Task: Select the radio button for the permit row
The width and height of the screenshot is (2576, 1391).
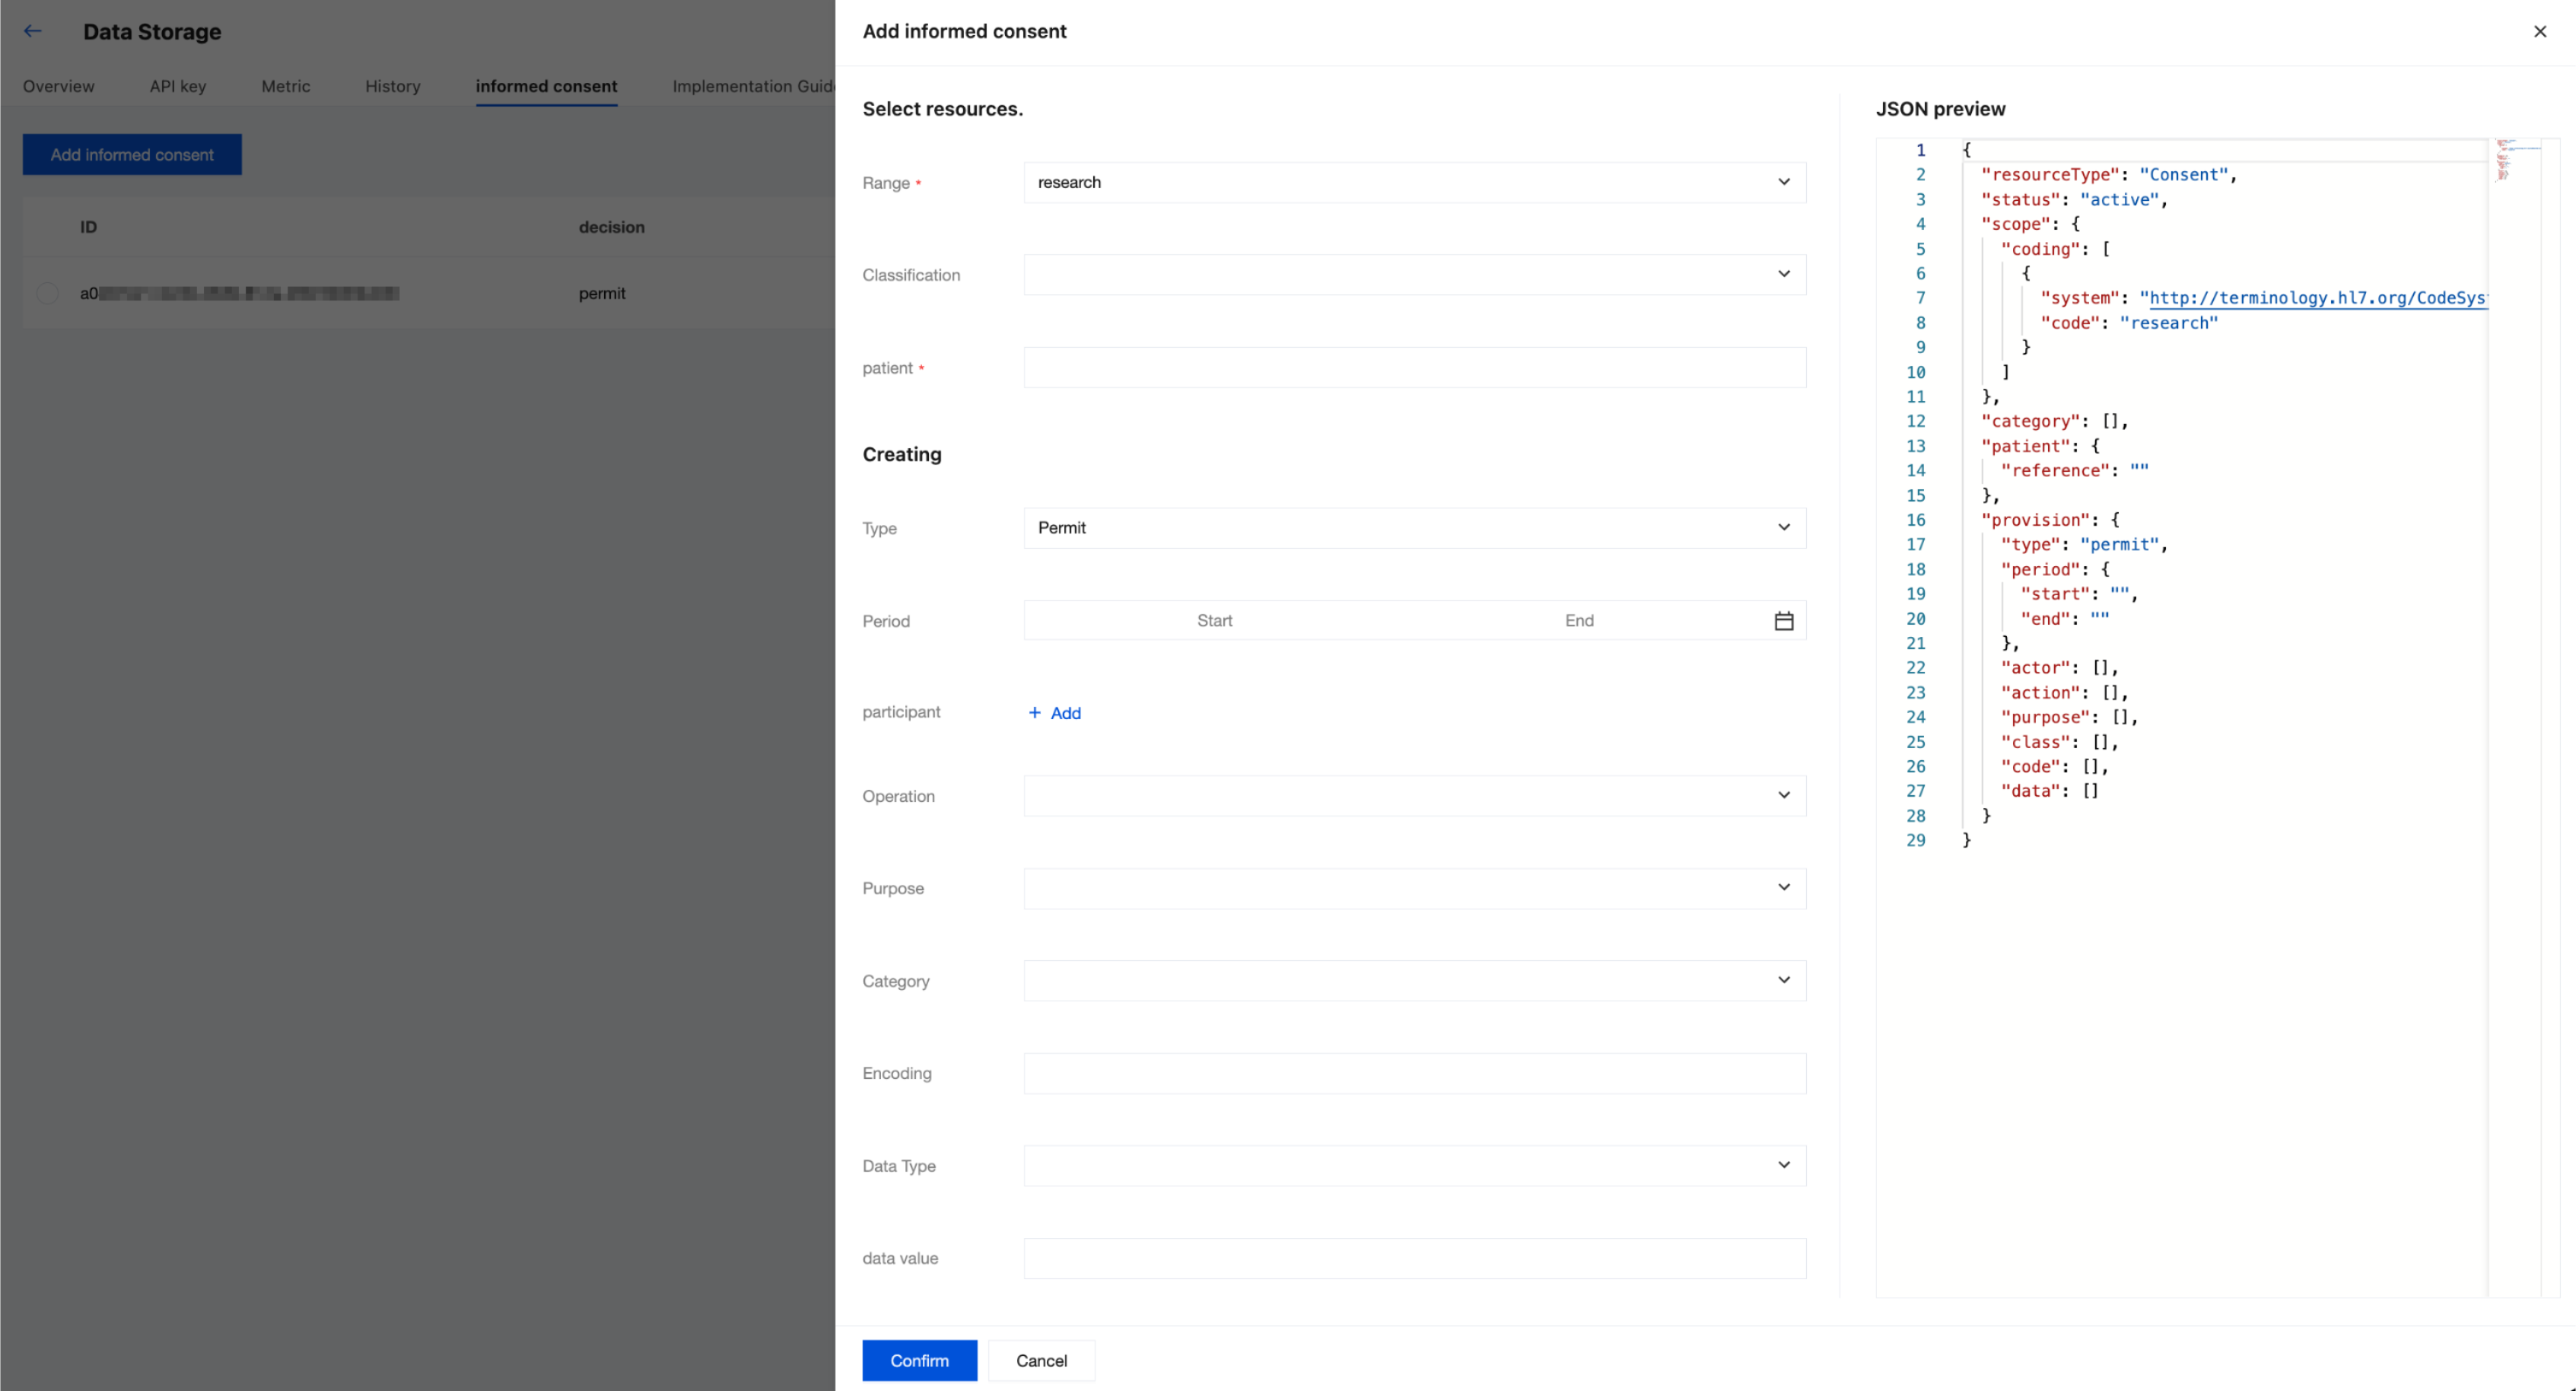Action: tap(47, 293)
